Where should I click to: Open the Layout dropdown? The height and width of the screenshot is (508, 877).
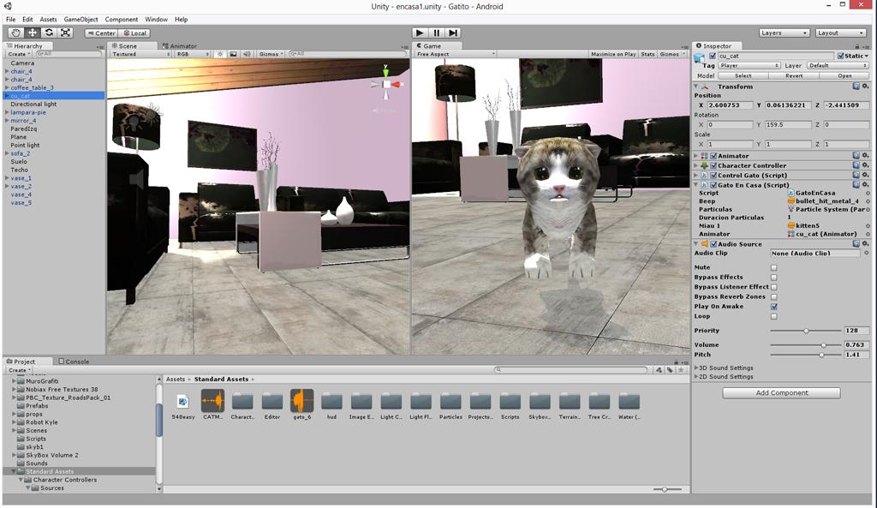coord(841,33)
